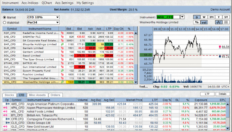Toggle the % chart button
The width and height of the screenshot is (232, 132).
(x=197, y=22)
